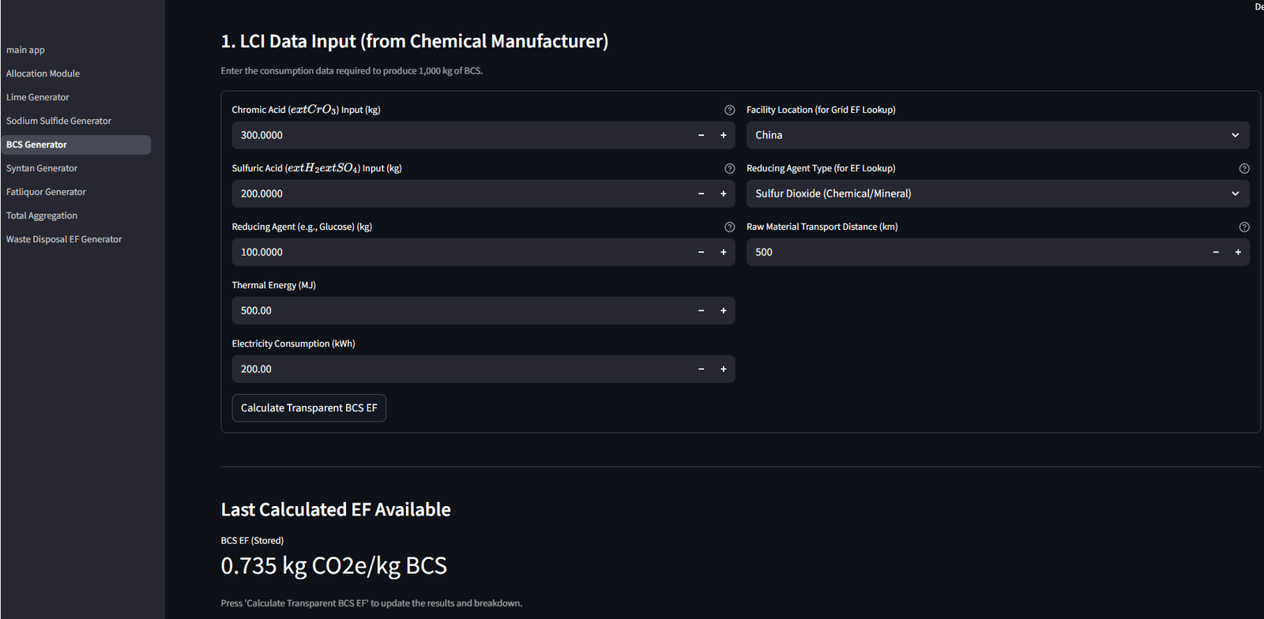
Task: Open the Syntan Generator link in sidebar
Action: pyautogui.click(x=42, y=168)
